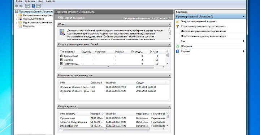Open the blue Help toolbar icon
The width and height of the screenshot is (260, 135).
(33, 6)
